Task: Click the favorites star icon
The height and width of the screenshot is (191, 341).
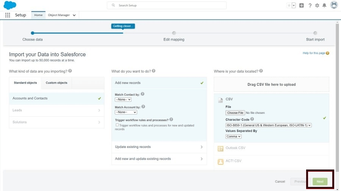Action: 289,5
